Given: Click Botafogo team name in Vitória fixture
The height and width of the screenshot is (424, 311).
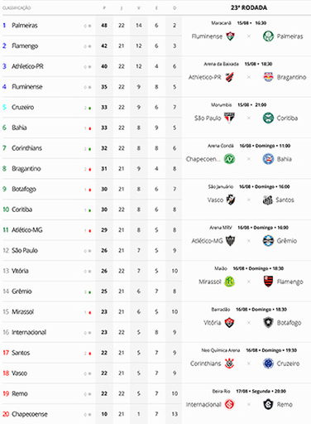Looking at the screenshot, I should coord(289,323).
